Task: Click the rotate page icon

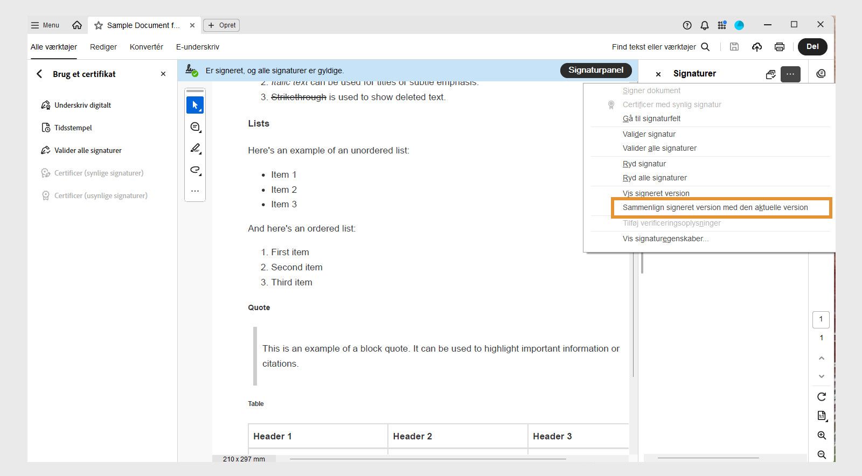Action: point(821,397)
